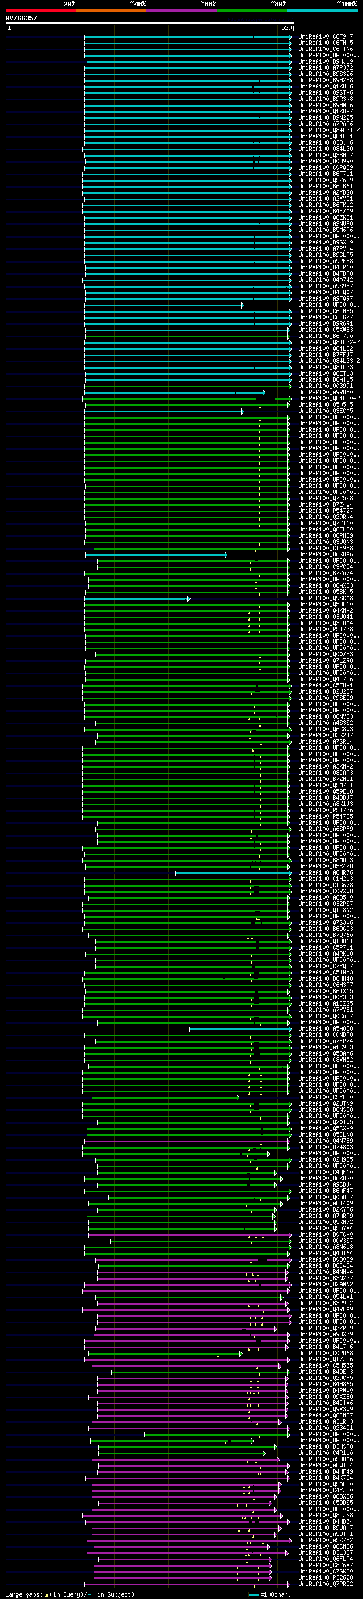Select the UniRef100_O03990 label
Image resolution: width=363 pixels, height=1599 pixels.
click(x=325, y=162)
